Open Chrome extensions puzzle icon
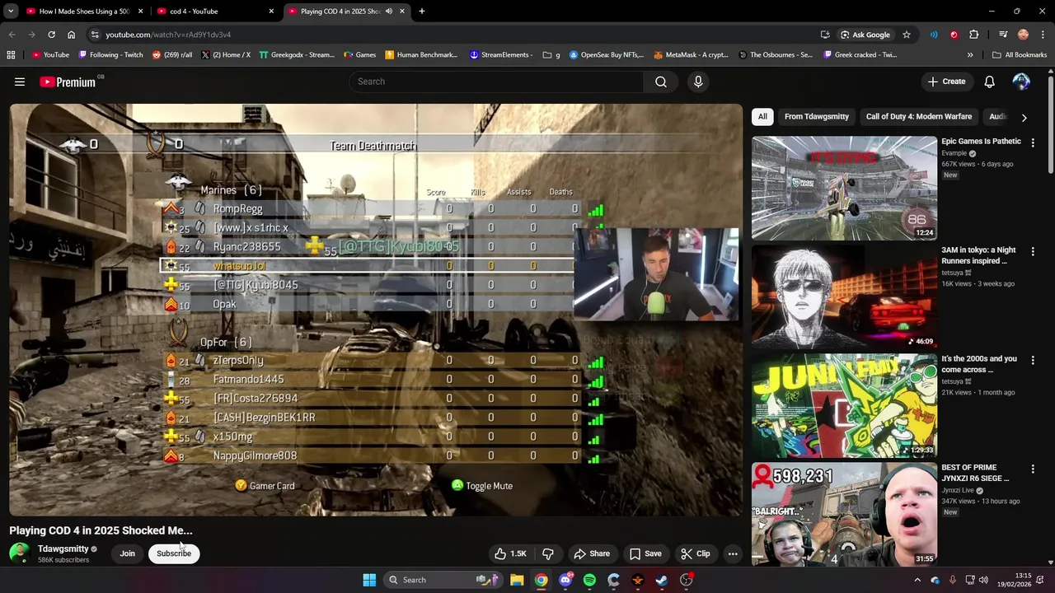 (974, 35)
